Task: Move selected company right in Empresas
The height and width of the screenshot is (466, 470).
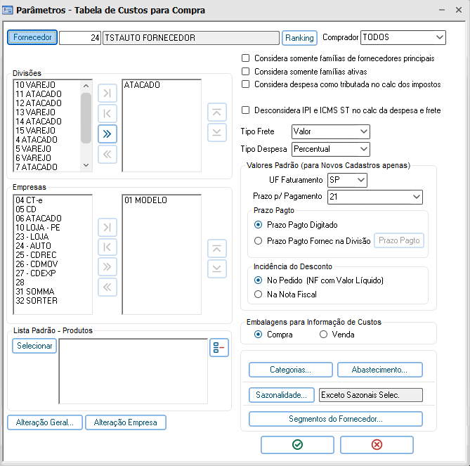Action: (x=107, y=227)
